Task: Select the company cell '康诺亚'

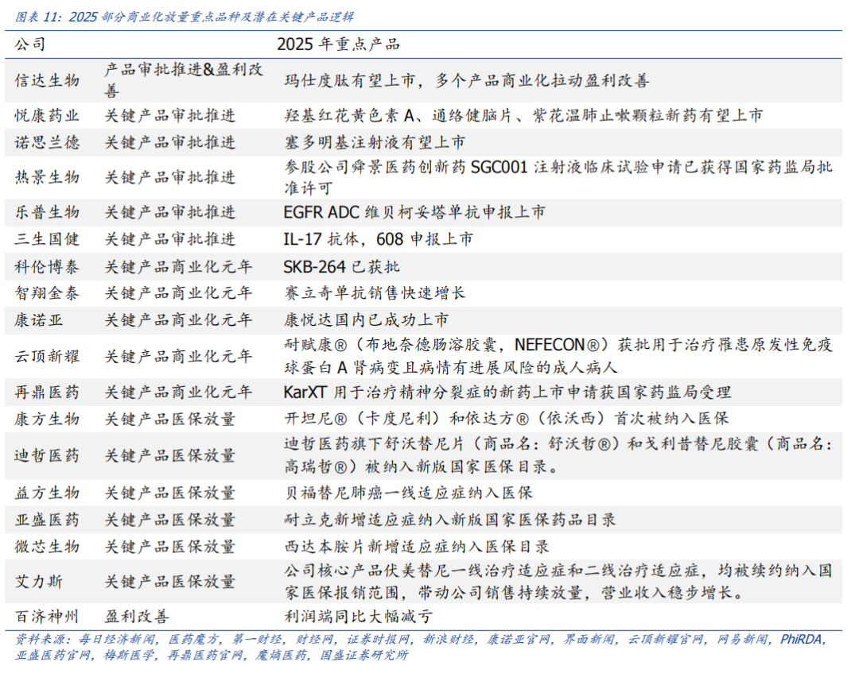Action: (39, 319)
